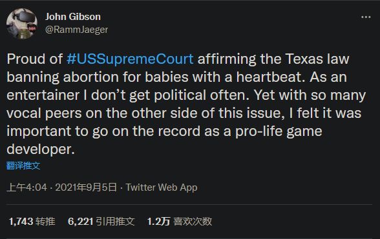Screen dimensions: 380x239
Task: View the 6,221 quote tweets count
Action: (x=80, y=222)
